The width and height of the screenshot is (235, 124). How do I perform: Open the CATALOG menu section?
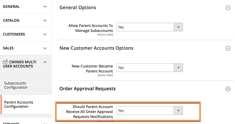tap(11, 20)
